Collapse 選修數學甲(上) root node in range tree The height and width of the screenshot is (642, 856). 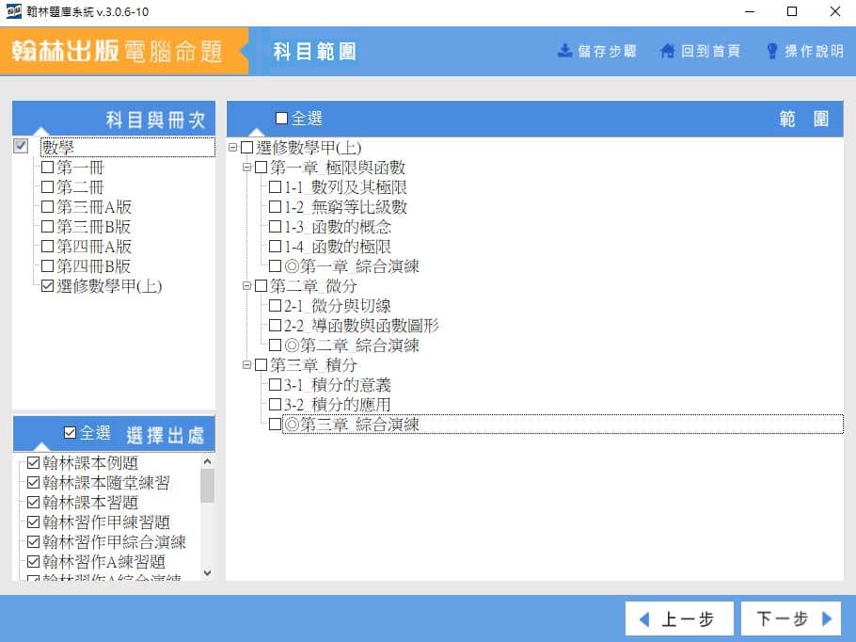click(232, 148)
